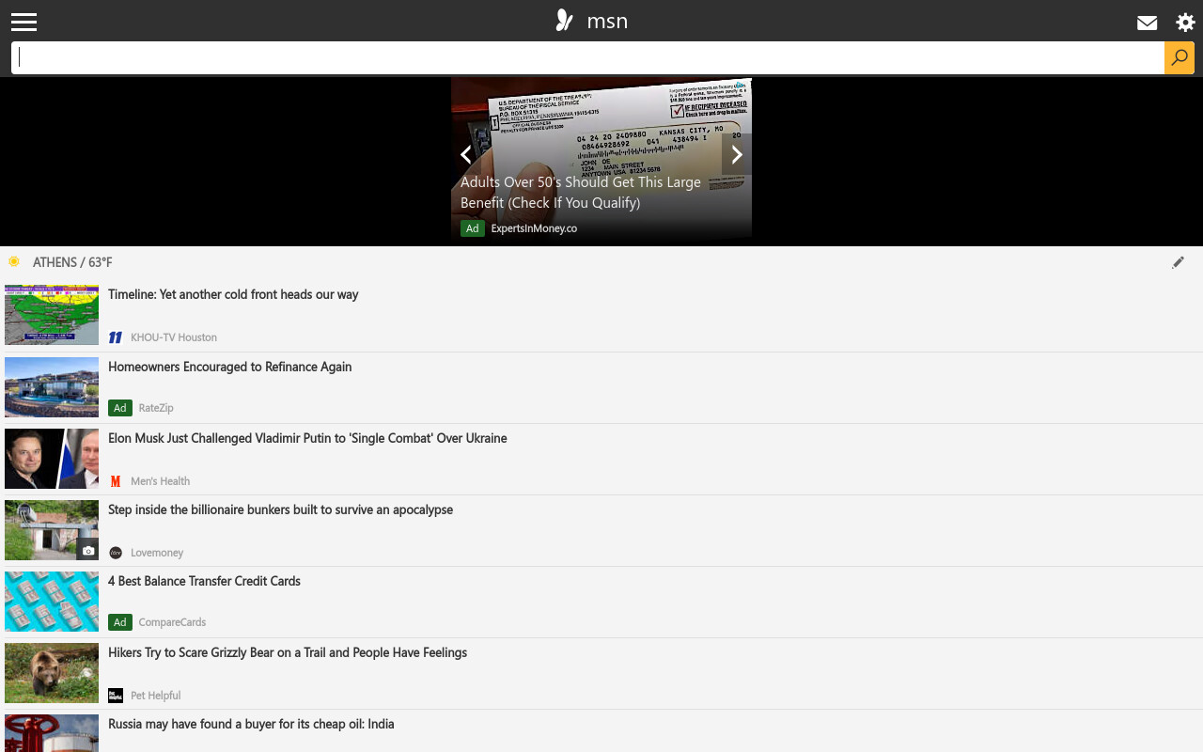The image size is (1203, 752).
Task: Click the weather map thumbnail
Action: point(52,315)
